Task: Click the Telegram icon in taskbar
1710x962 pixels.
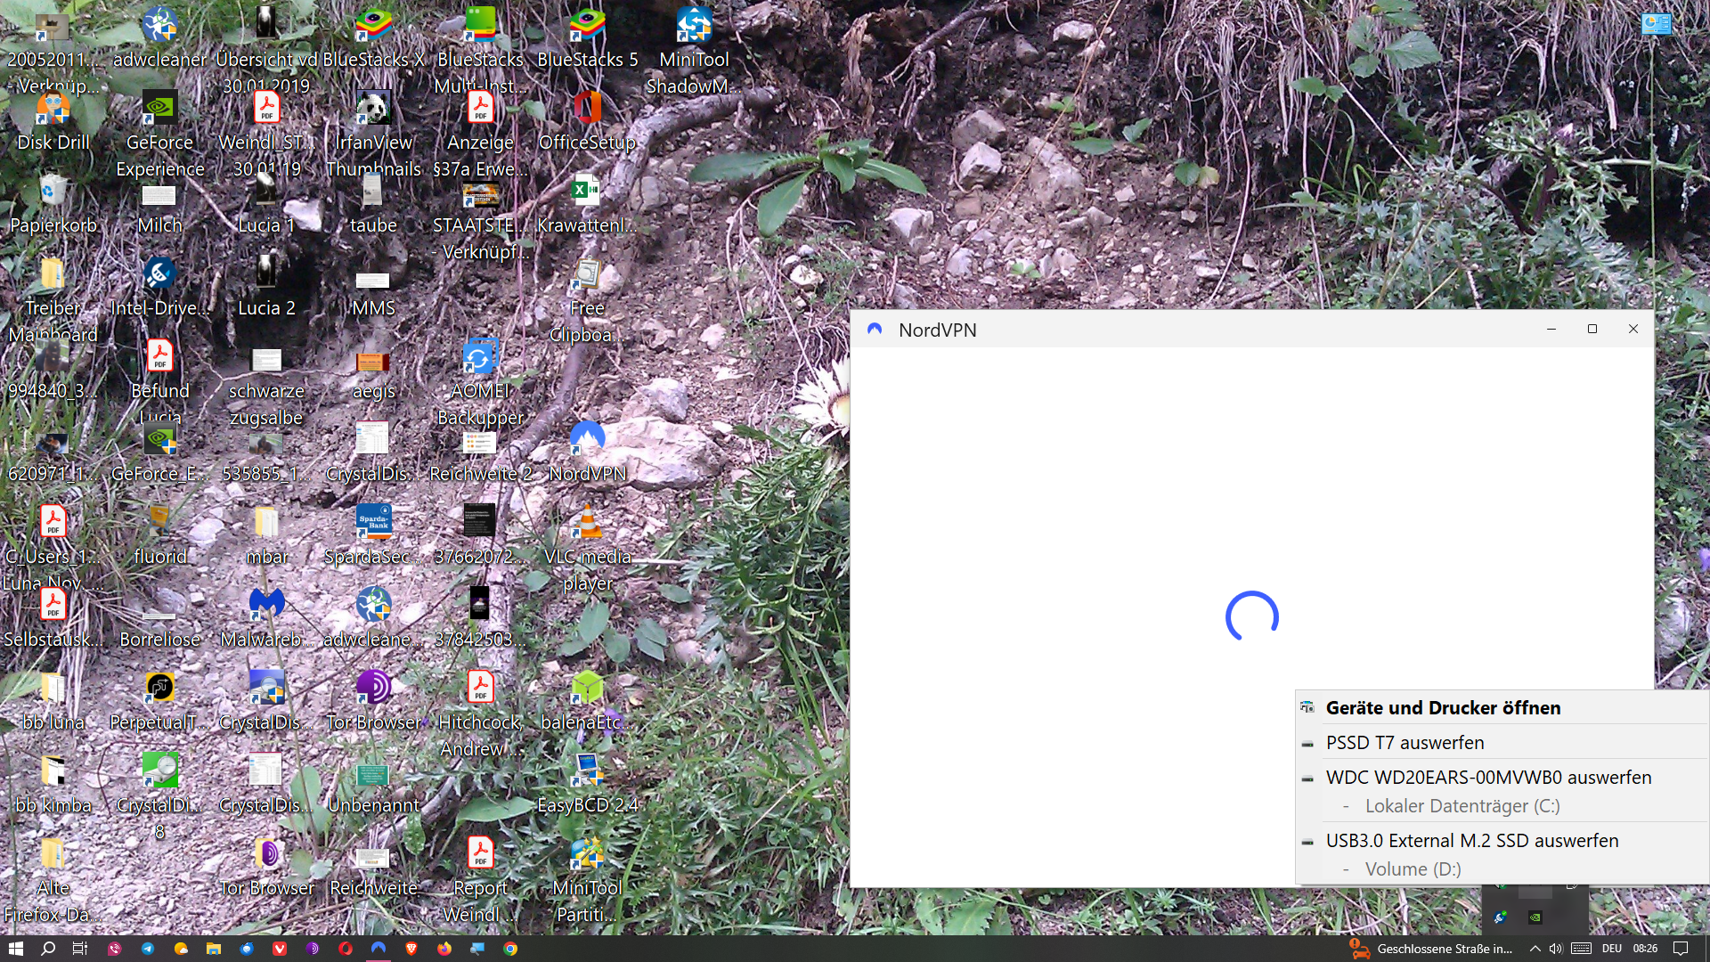Action: [x=148, y=949]
